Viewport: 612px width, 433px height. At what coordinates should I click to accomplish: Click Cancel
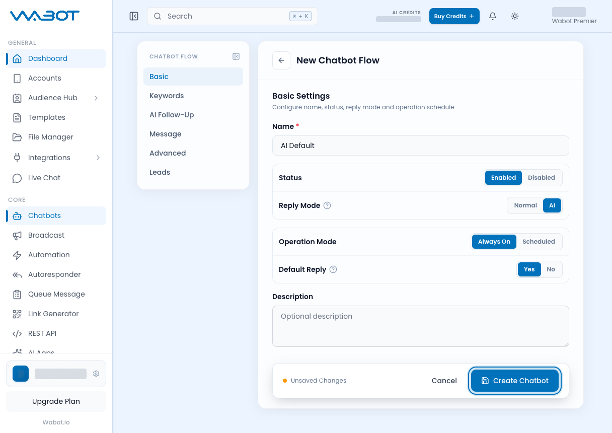pyautogui.click(x=444, y=381)
